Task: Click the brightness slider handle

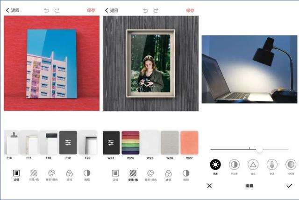Action: [259, 149]
